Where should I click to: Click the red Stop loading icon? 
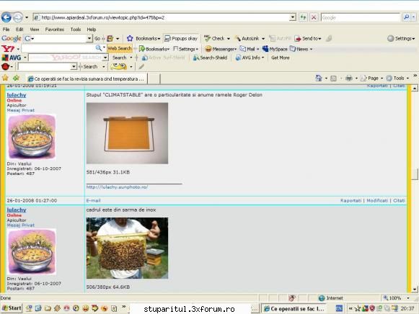[314, 17]
